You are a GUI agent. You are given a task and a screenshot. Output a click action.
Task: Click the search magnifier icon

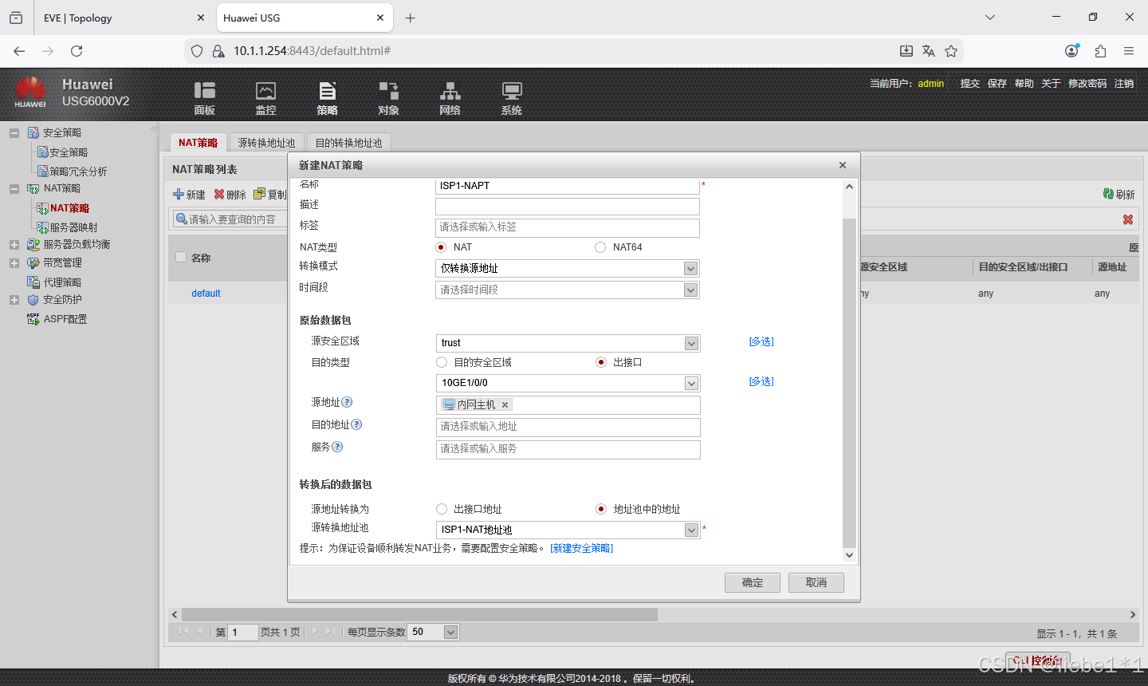point(182,219)
